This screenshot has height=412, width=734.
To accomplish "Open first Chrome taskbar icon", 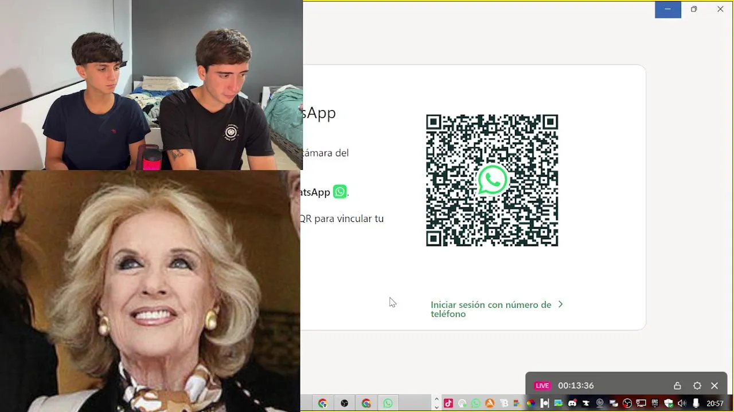I will pos(322,403).
